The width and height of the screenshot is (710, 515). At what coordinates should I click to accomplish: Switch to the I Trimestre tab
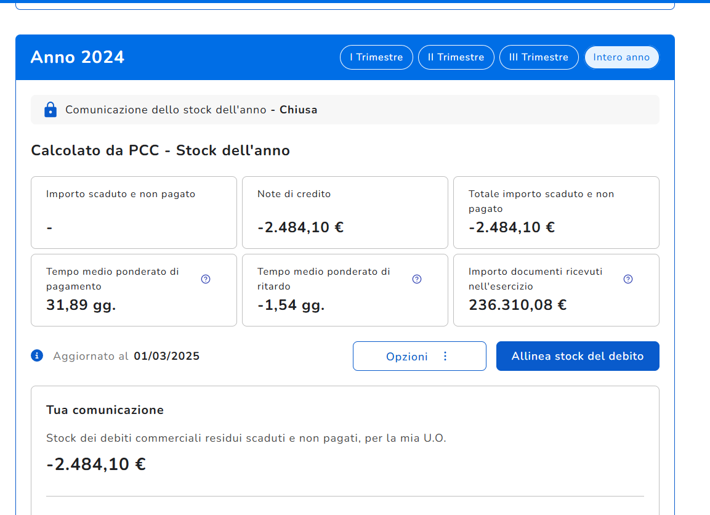[x=376, y=57]
